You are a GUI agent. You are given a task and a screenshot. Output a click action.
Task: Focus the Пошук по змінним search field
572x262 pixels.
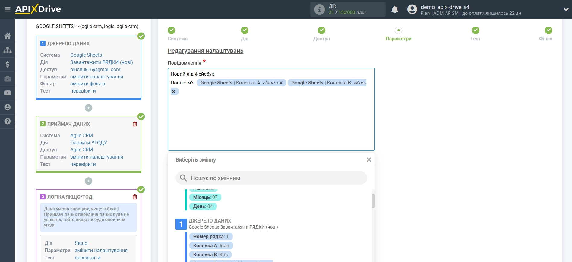pyautogui.click(x=271, y=178)
